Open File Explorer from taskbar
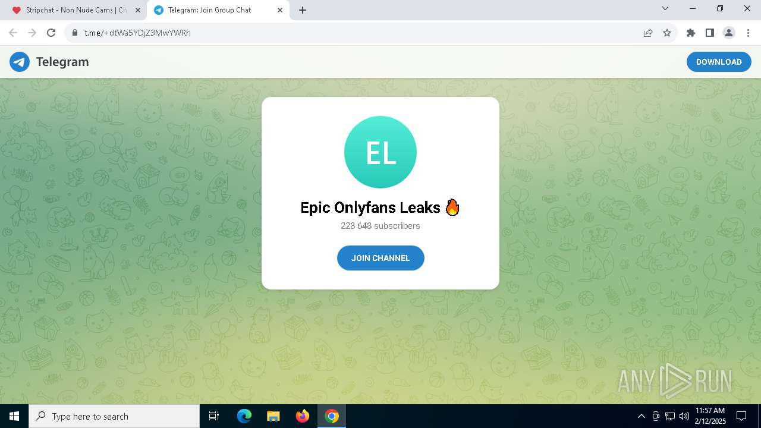Image resolution: width=761 pixels, height=428 pixels. [273, 416]
